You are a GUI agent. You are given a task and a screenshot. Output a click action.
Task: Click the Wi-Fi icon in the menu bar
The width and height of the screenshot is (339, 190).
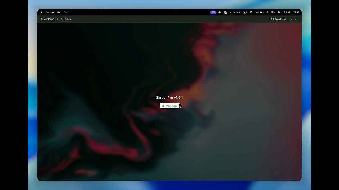point(251,12)
